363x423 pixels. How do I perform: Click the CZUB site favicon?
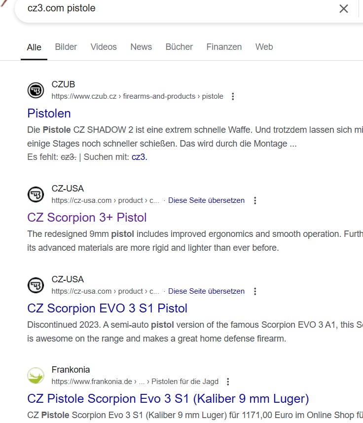(x=36, y=90)
